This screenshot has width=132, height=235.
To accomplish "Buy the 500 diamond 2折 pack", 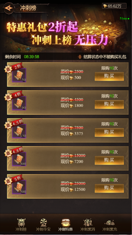I will point(109,76).
